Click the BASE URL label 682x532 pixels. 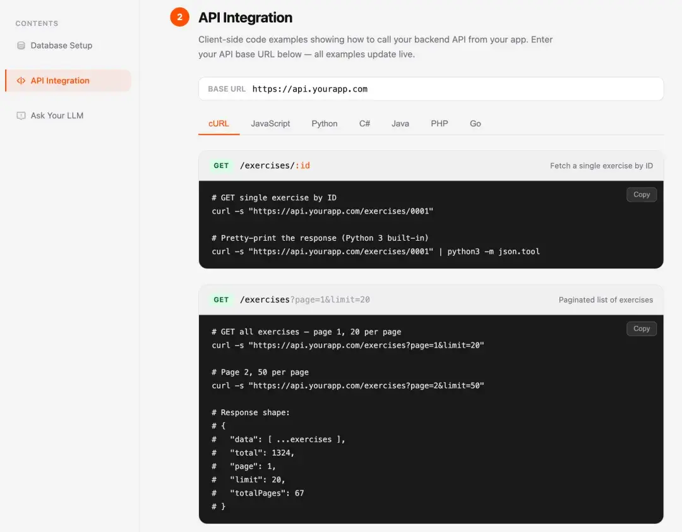[227, 89]
